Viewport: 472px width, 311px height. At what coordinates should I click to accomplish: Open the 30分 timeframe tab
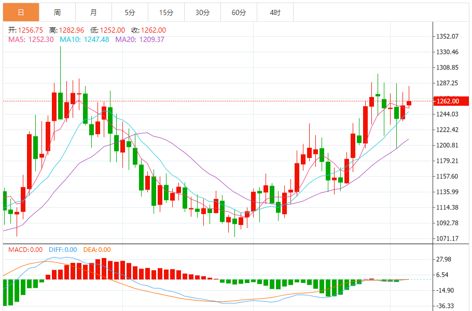(203, 12)
